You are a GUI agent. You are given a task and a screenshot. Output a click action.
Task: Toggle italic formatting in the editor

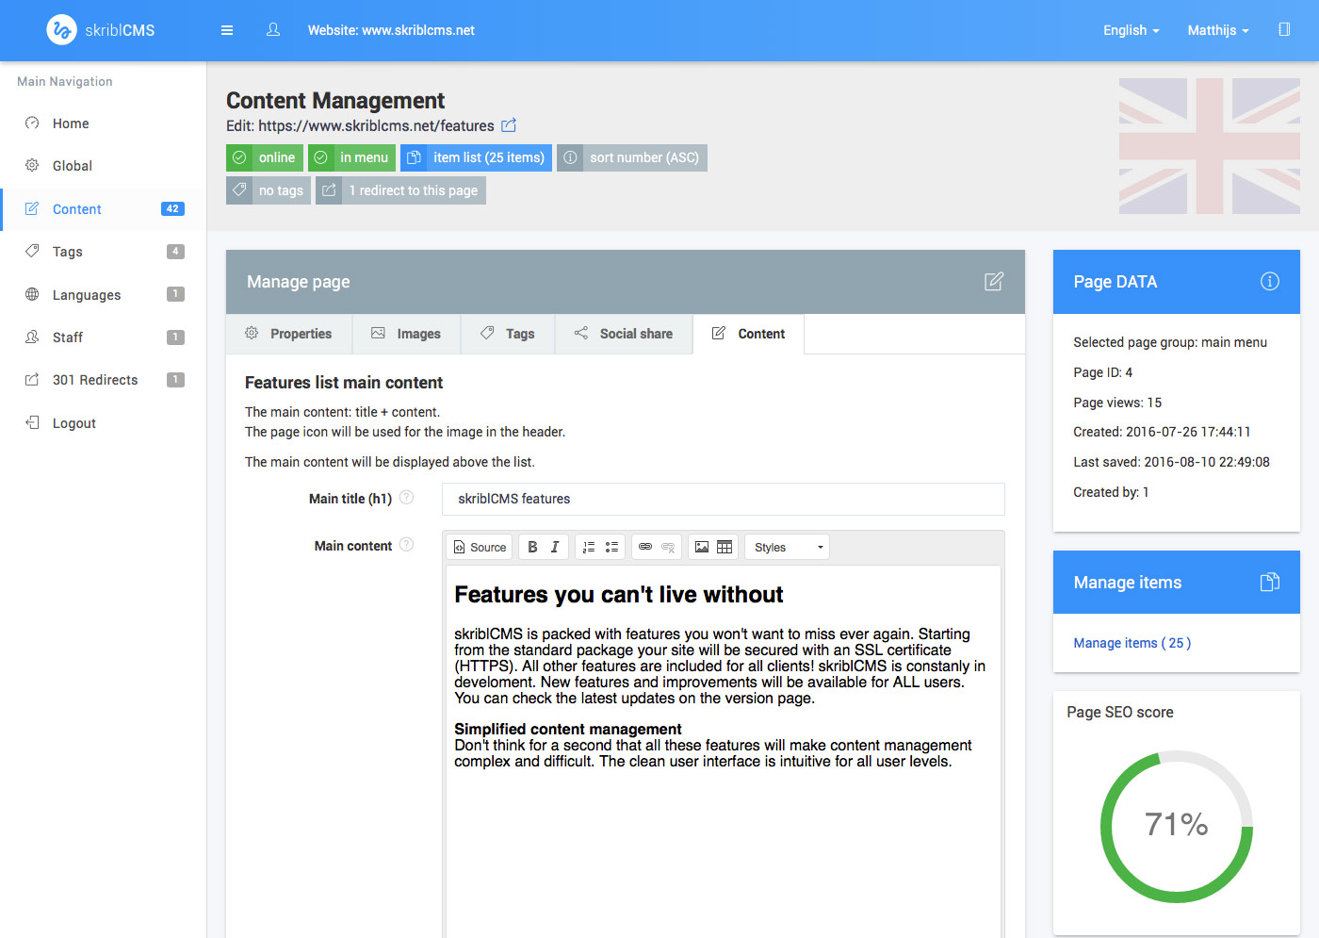pyautogui.click(x=555, y=547)
